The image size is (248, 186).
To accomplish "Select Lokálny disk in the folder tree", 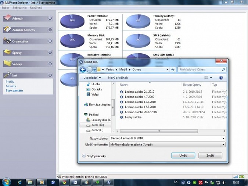I will (x=98, y=120).
